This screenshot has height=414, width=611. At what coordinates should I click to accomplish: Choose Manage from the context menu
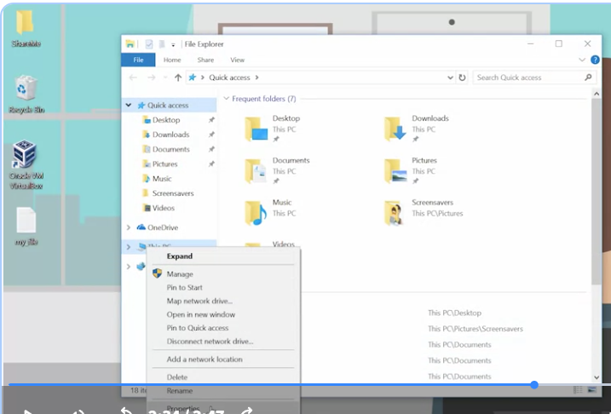[x=180, y=274]
